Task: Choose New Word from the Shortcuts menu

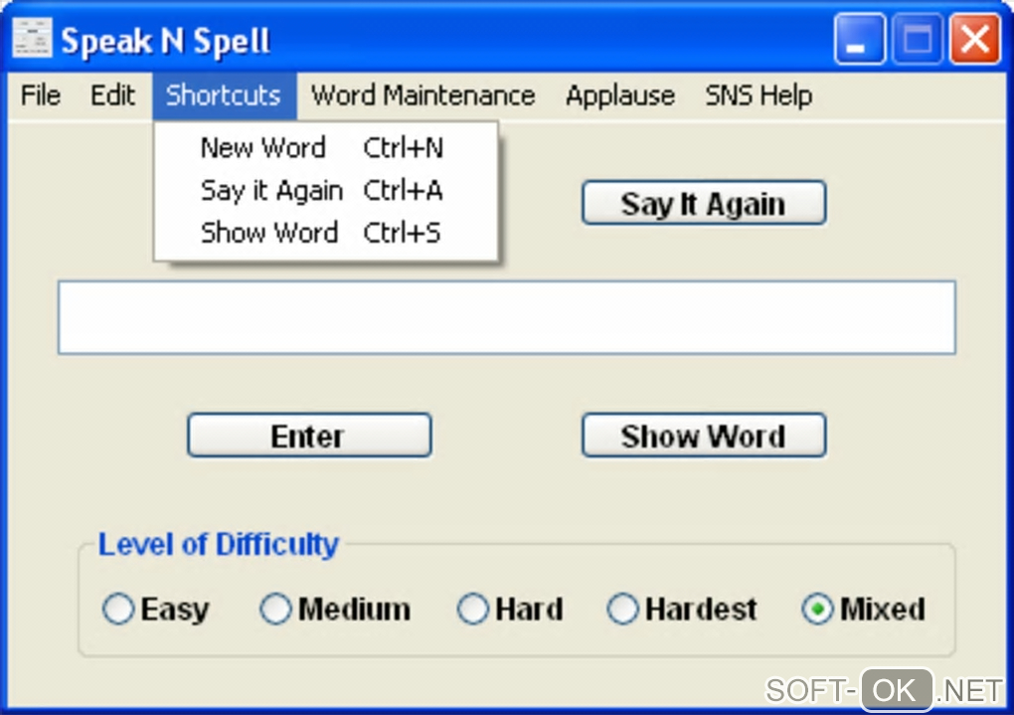Action: coord(326,148)
